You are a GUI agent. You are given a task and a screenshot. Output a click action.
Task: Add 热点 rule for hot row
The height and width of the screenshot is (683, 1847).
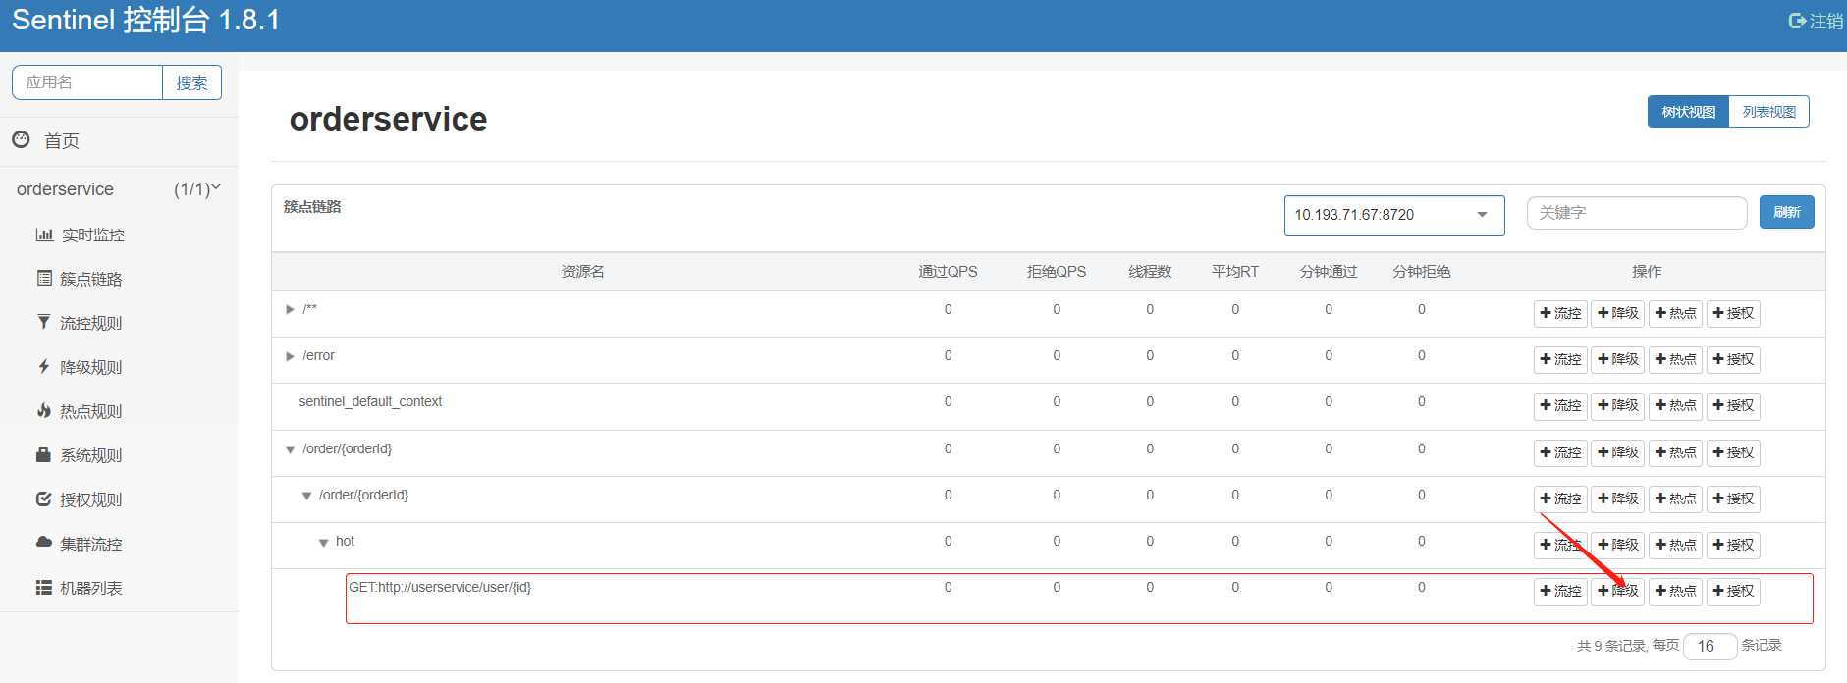click(1675, 545)
